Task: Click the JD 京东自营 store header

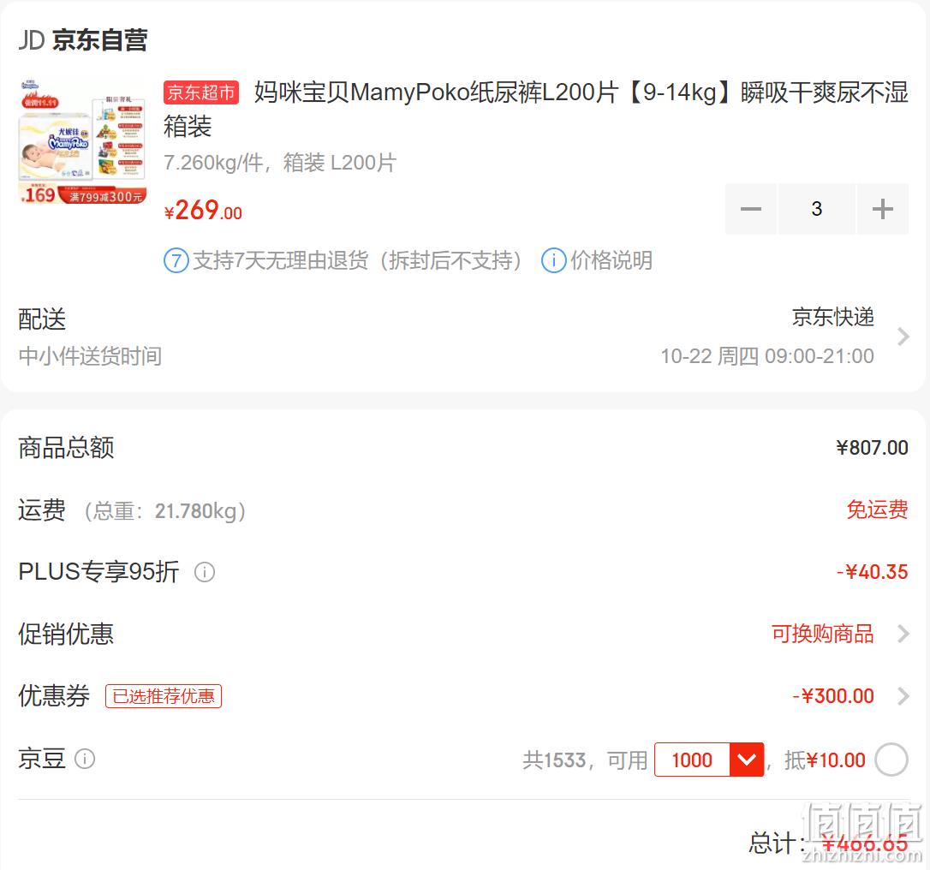Action: click(83, 40)
